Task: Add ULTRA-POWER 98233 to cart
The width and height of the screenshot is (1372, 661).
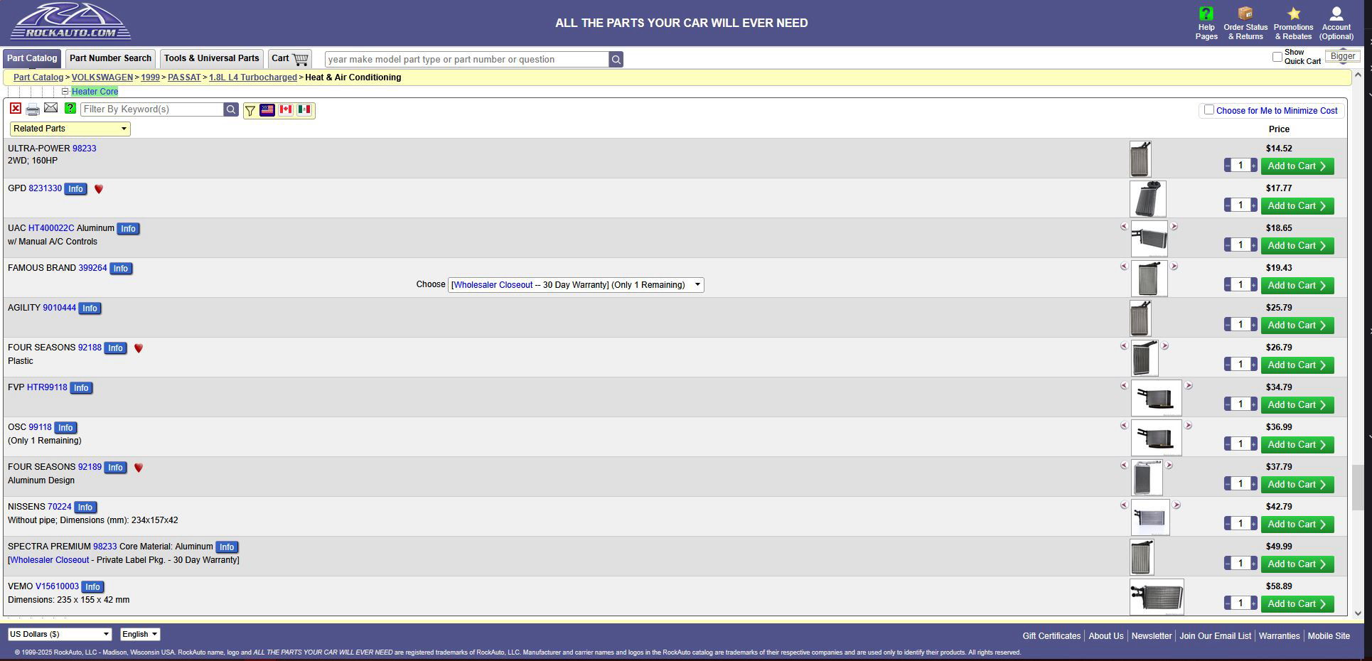Action: click(1297, 166)
